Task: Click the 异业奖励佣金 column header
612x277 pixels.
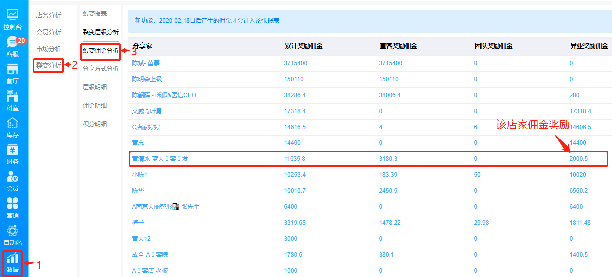Action: pos(589,46)
